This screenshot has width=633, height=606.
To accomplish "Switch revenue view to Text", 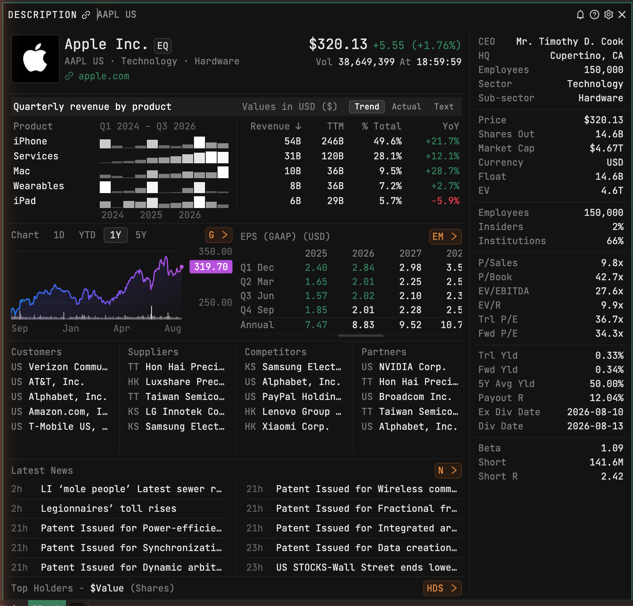I will click(444, 107).
